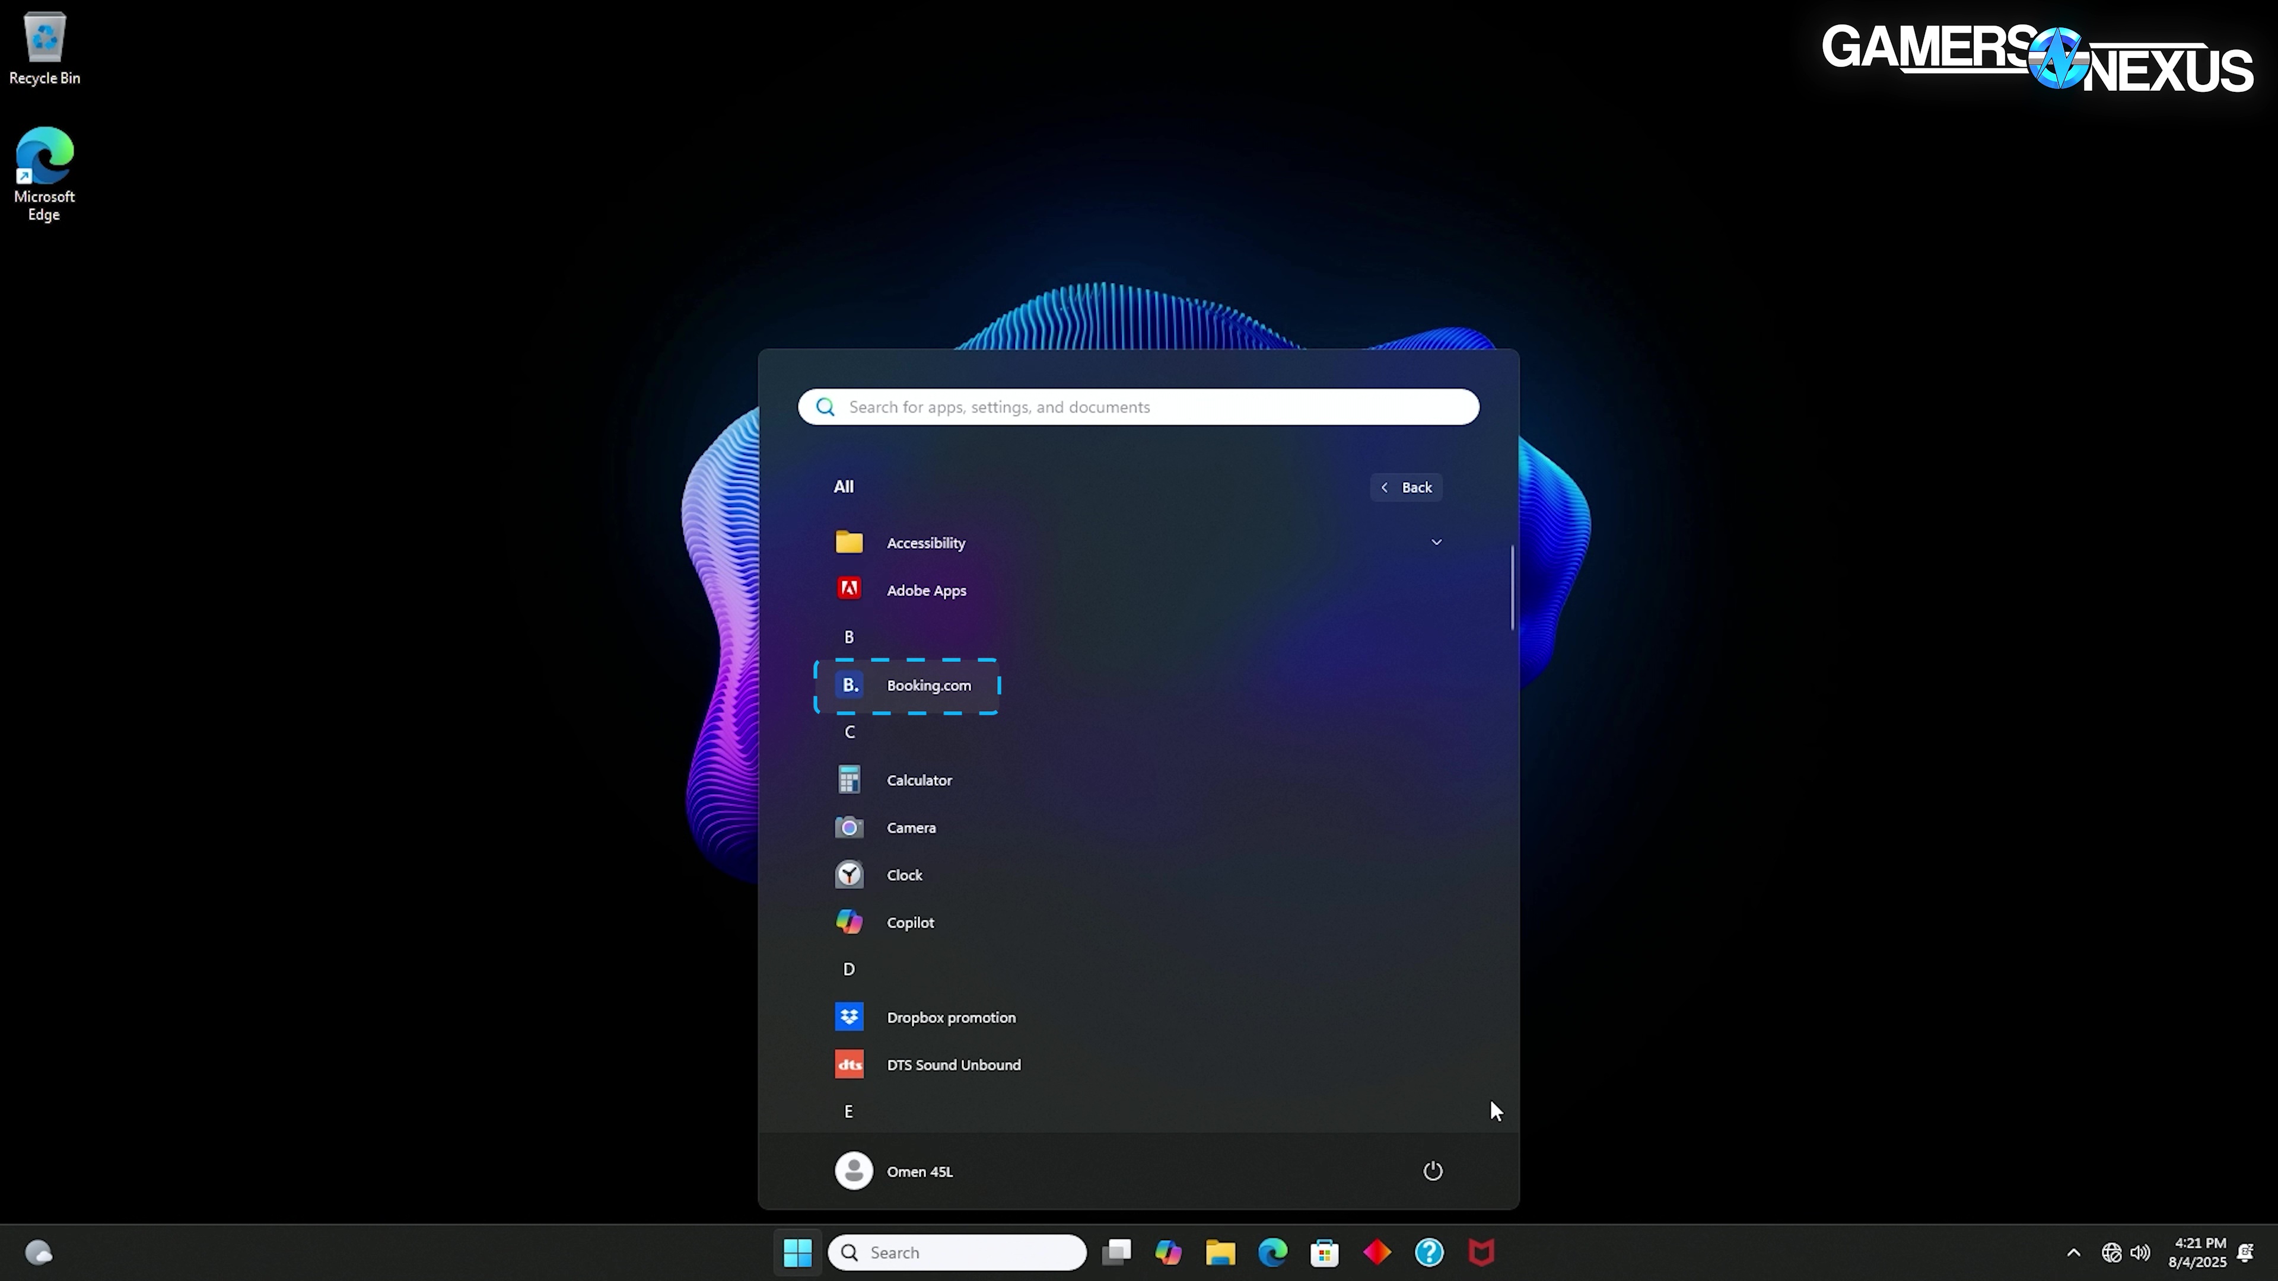Select the Microsoft Edge desktop shortcut
2278x1281 pixels.
(44, 174)
